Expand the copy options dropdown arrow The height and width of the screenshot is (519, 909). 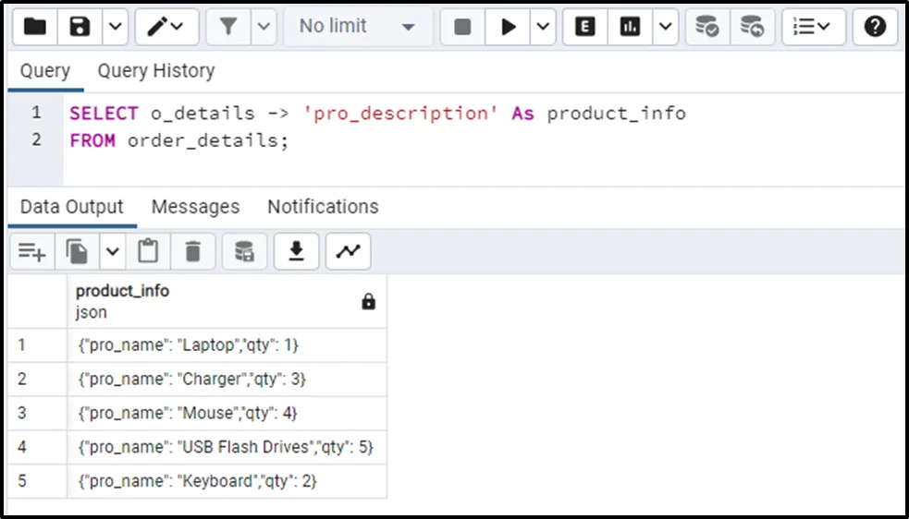pyautogui.click(x=112, y=251)
